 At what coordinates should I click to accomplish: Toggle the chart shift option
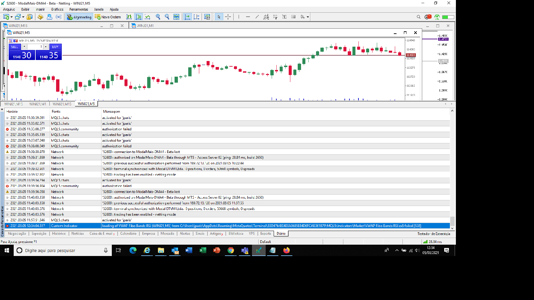[x=197, y=17]
